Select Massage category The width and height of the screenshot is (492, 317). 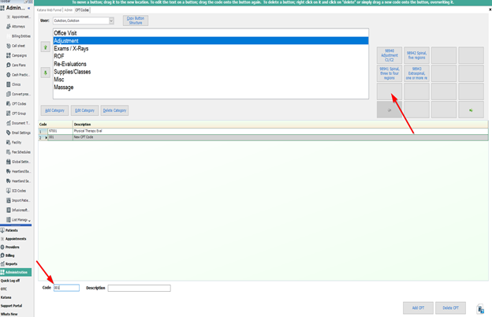211,88
